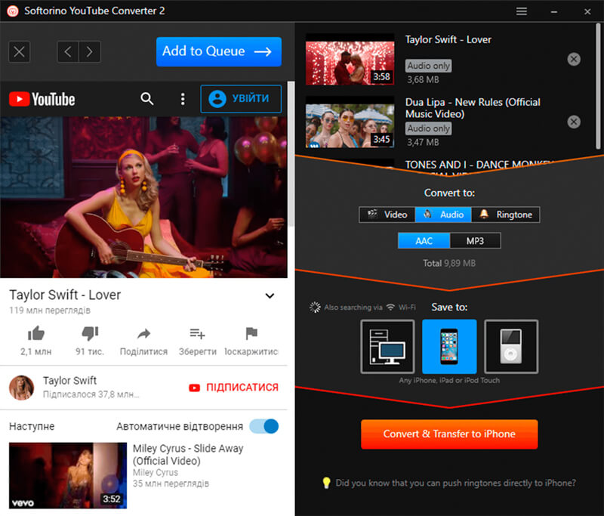
Task: Click Audio only tag on Taylor Swift item
Action: (428, 66)
